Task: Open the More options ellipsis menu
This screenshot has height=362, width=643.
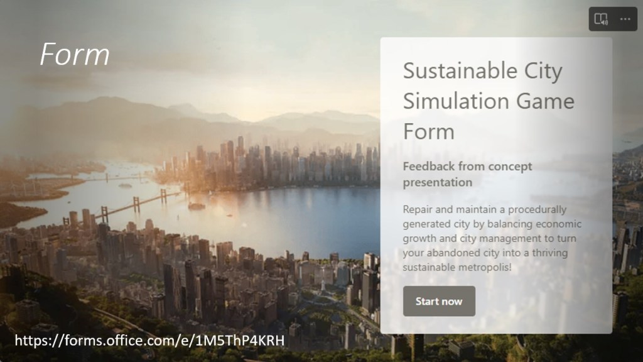Action: coord(625,19)
